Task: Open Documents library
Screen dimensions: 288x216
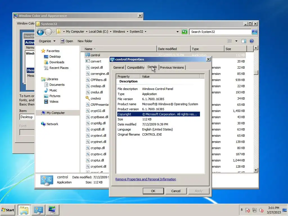Action: pos(57,85)
